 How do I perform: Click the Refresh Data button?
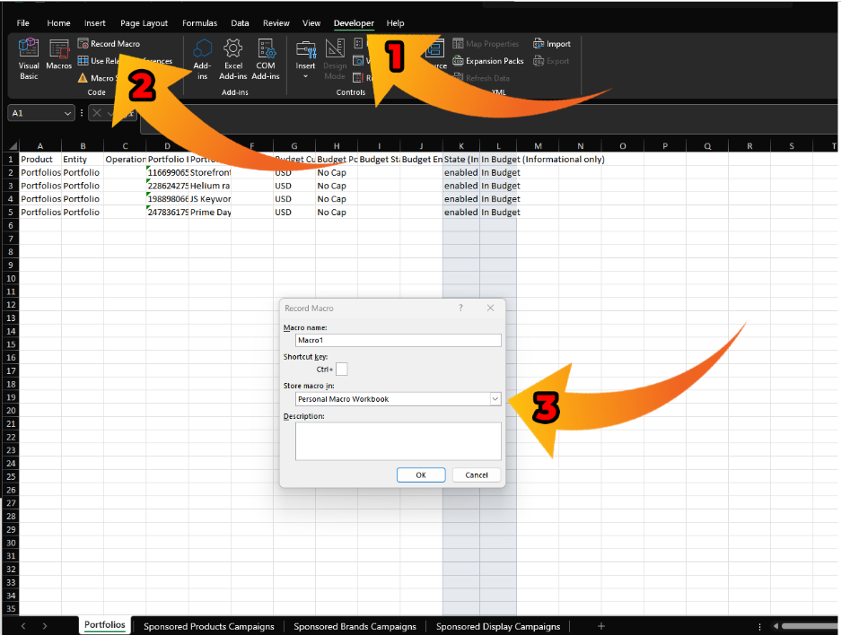(x=481, y=78)
